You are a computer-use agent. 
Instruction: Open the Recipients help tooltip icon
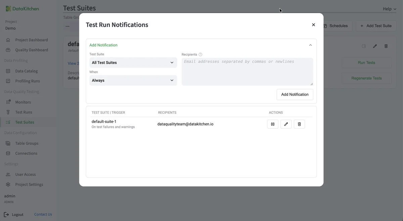200,54
